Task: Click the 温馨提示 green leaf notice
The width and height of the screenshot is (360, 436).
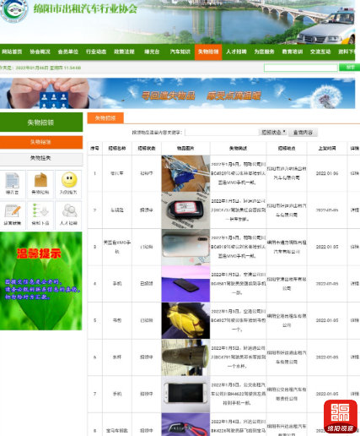Action: pyautogui.click(x=41, y=281)
